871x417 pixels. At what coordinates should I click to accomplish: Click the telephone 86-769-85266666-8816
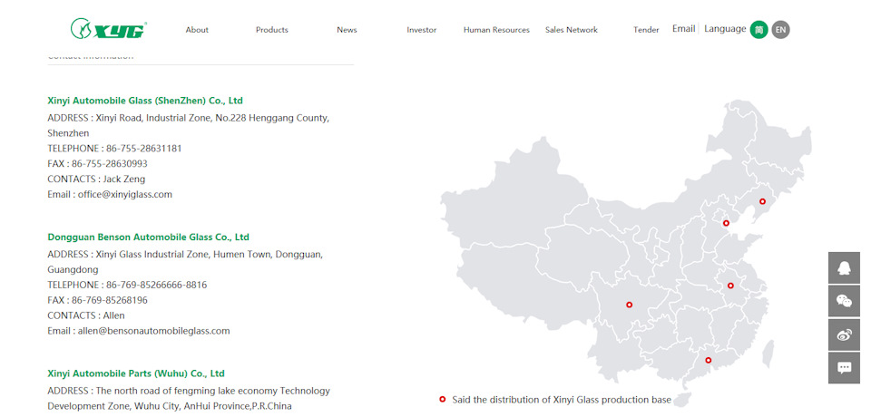157,285
